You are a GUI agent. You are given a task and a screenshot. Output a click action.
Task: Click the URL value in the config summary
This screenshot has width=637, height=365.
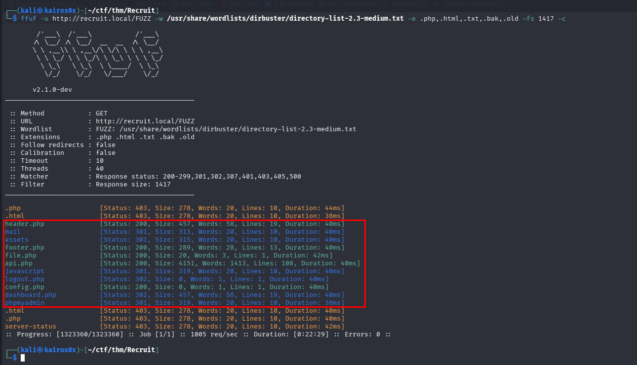[x=145, y=121]
